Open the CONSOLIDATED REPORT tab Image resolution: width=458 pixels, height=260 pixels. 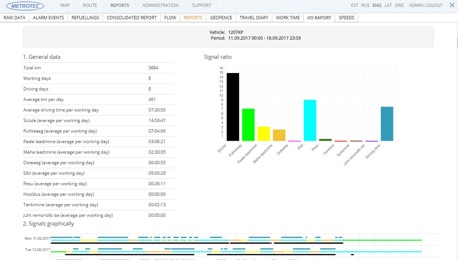(x=132, y=17)
